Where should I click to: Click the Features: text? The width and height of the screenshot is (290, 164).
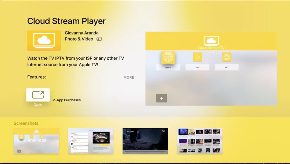click(x=37, y=77)
